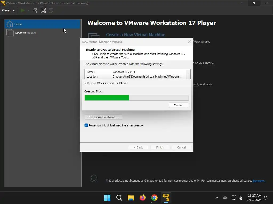Click the Finish button in wizard
Screen dimensions: 273x204
160,147
